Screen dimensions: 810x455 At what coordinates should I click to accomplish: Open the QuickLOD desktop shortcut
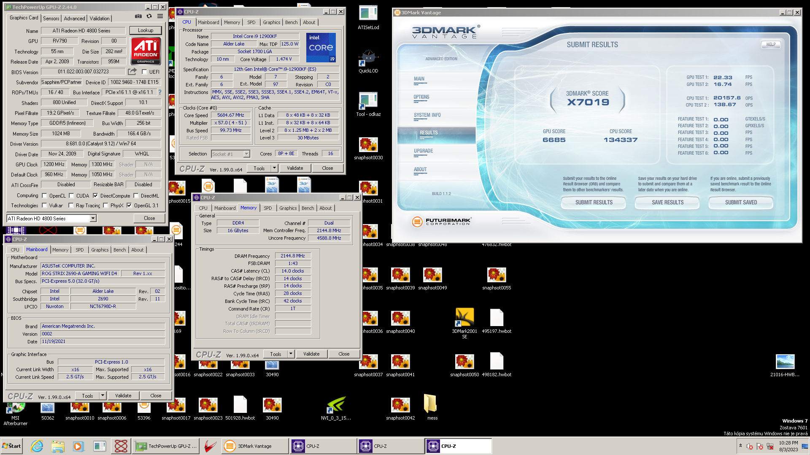tap(368, 61)
